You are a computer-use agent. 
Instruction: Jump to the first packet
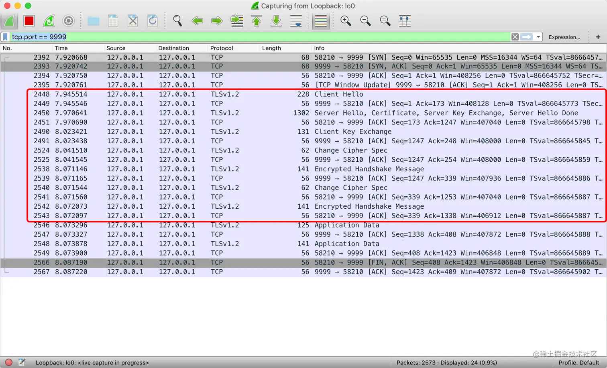(257, 21)
